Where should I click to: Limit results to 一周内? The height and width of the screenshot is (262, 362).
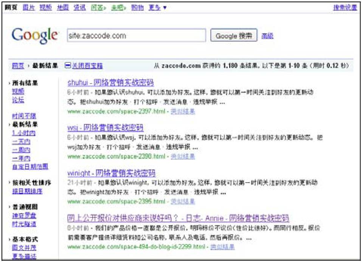click(x=21, y=150)
